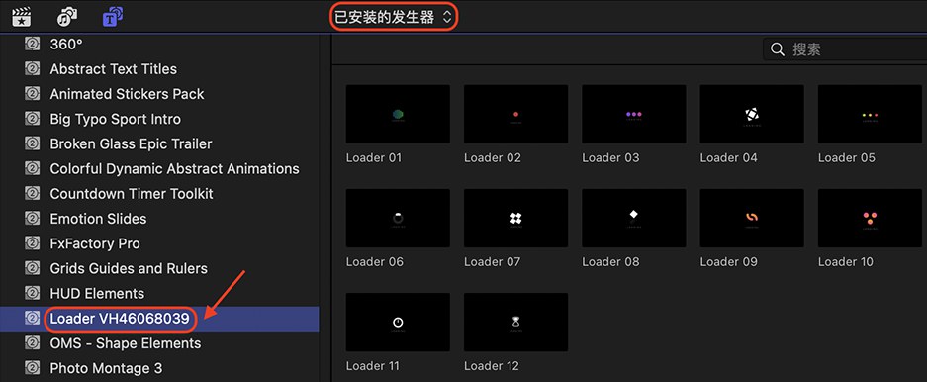Select the Loader 08 generator thumbnail
Screen dimensions: 927x382
pos(634,218)
